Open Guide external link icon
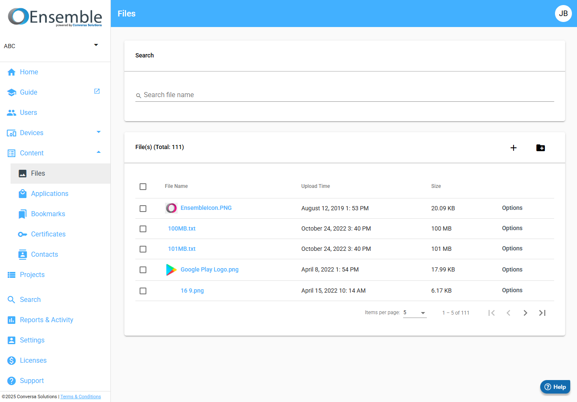Image resolution: width=577 pixels, height=402 pixels. (97, 91)
